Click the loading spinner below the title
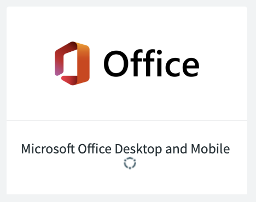The image size is (256, 202). 130,163
